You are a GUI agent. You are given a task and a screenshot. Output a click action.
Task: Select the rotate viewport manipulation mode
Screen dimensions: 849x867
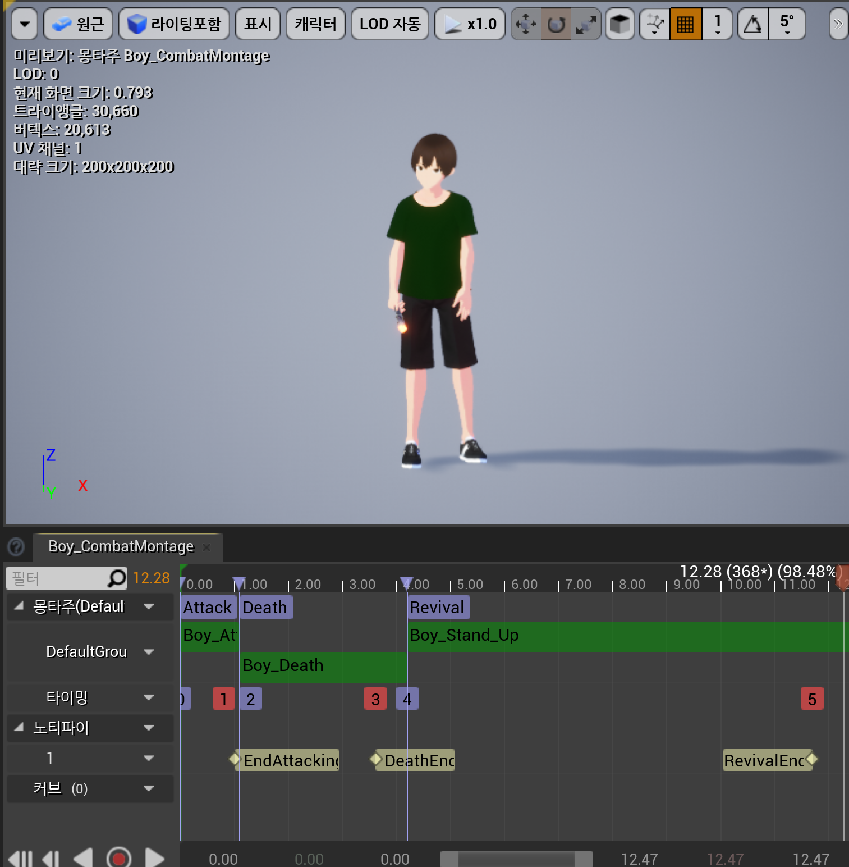(556, 24)
